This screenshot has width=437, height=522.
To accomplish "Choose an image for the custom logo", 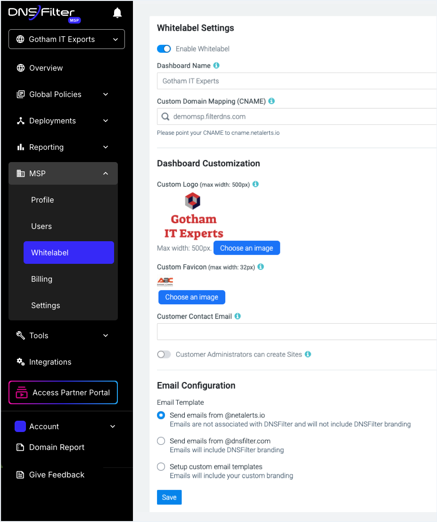I will pyautogui.click(x=247, y=248).
